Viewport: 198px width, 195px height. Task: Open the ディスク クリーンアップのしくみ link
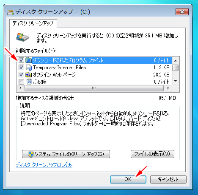(44, 165)
